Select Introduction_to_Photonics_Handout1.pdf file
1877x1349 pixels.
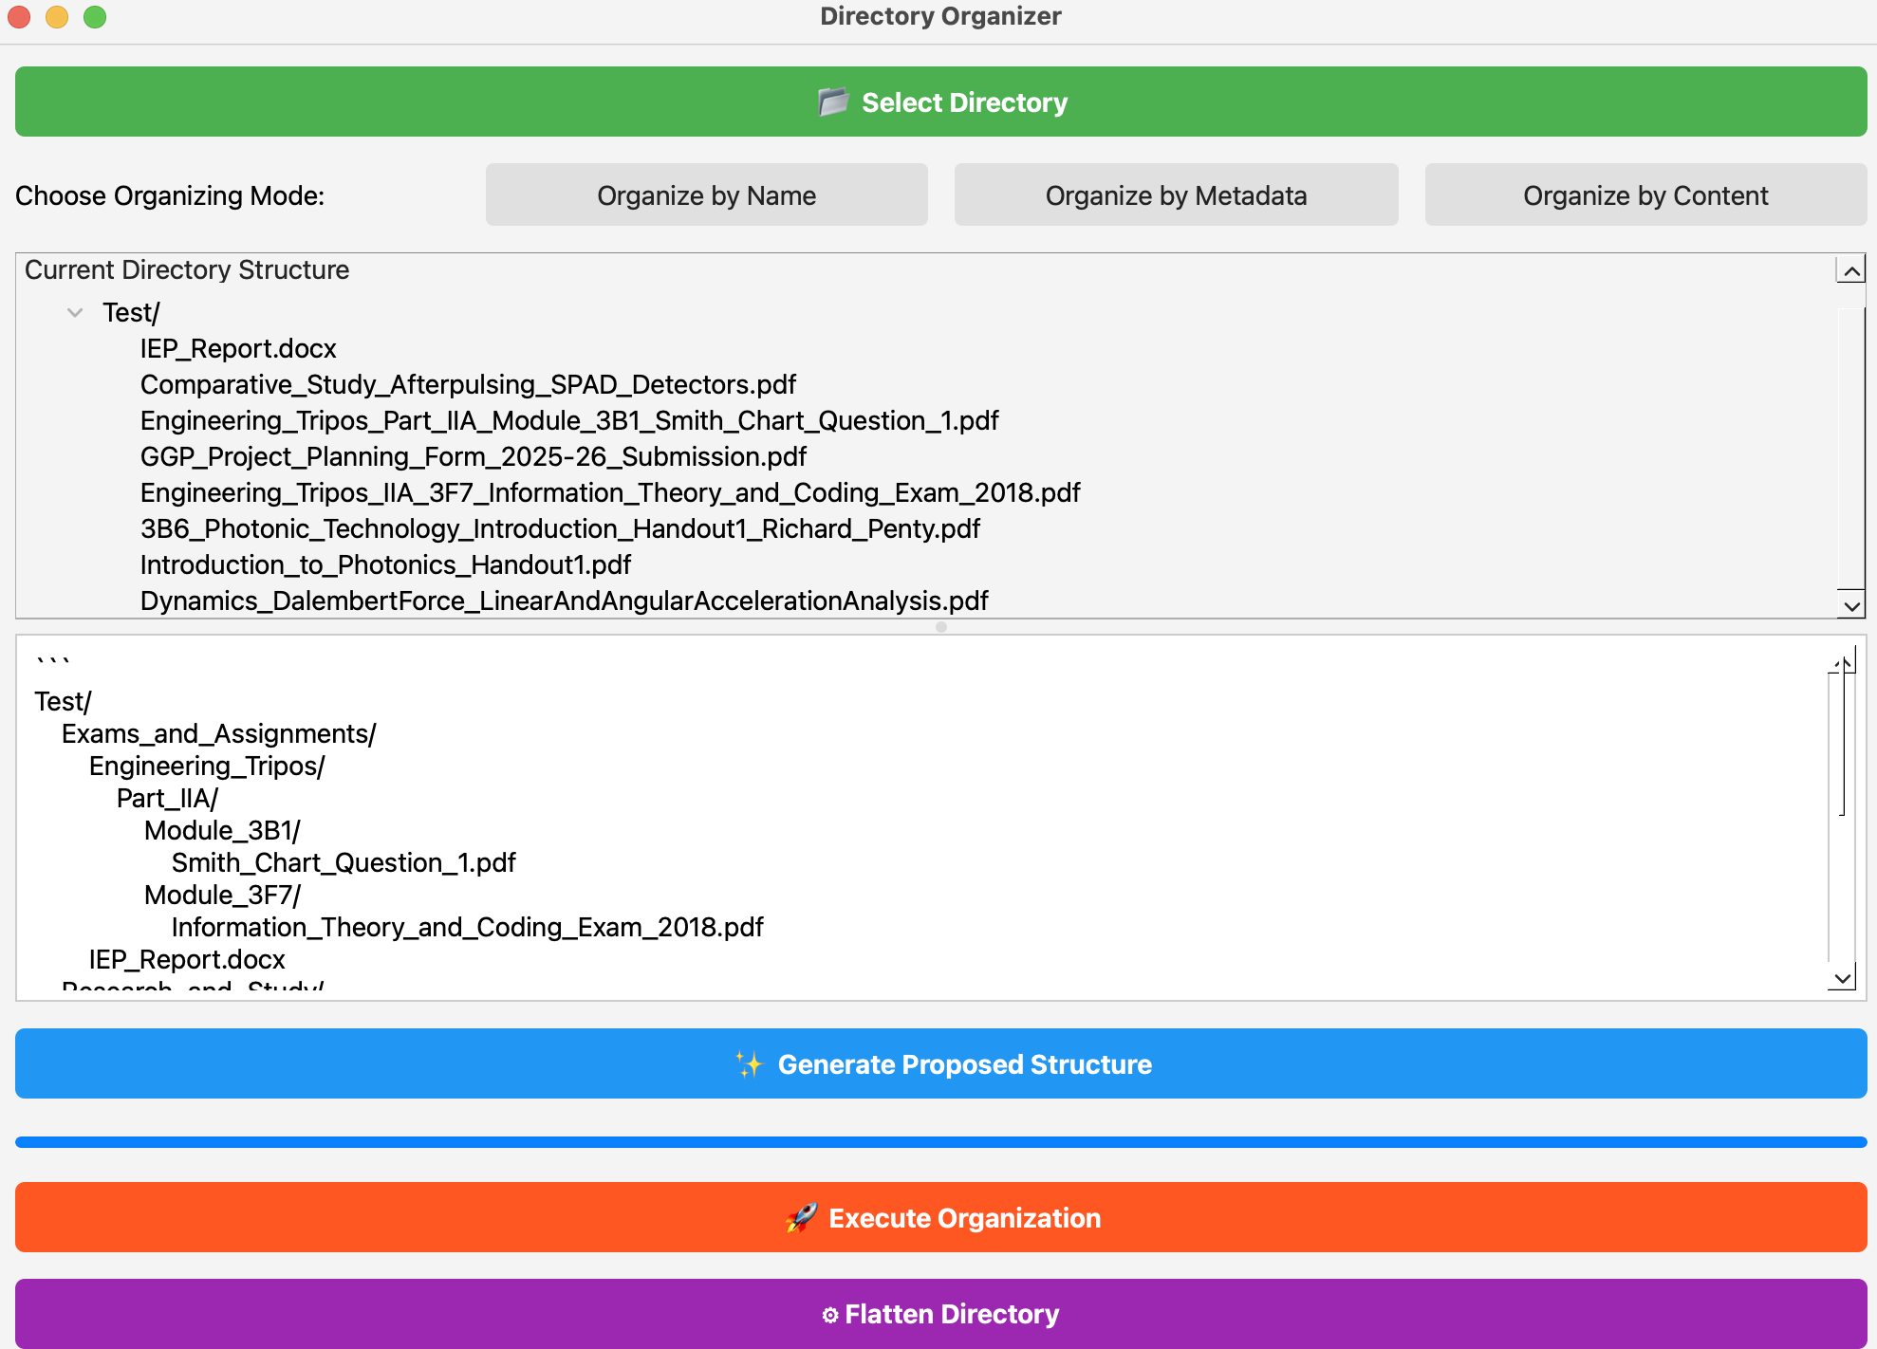point(385,564)
